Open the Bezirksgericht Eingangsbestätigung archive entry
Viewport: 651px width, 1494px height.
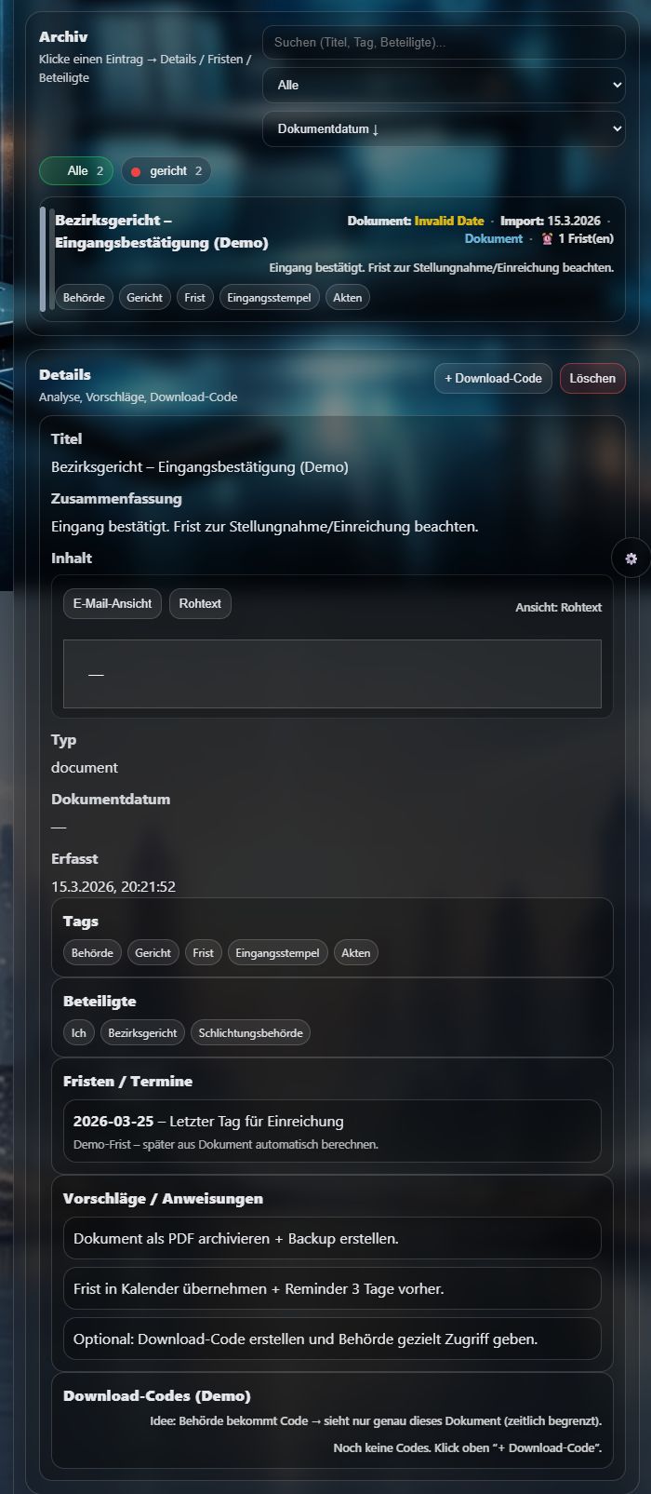332,259
